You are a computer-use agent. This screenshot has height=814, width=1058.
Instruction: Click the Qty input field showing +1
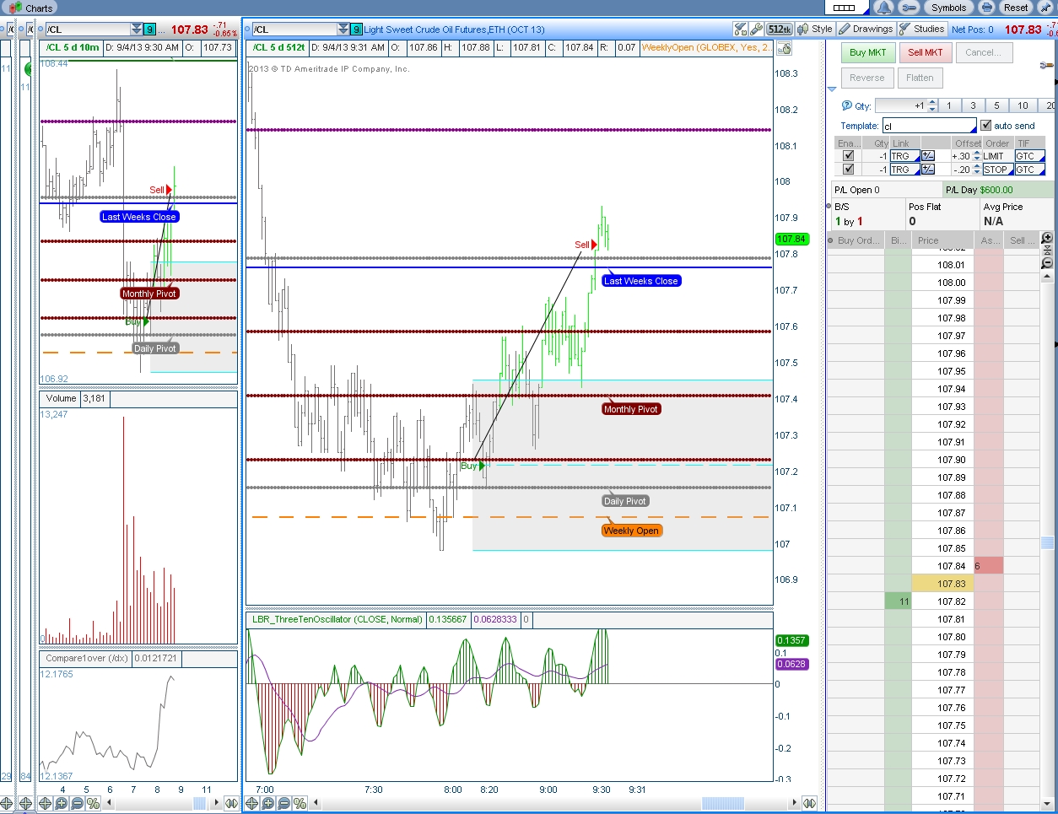point(901,105)
